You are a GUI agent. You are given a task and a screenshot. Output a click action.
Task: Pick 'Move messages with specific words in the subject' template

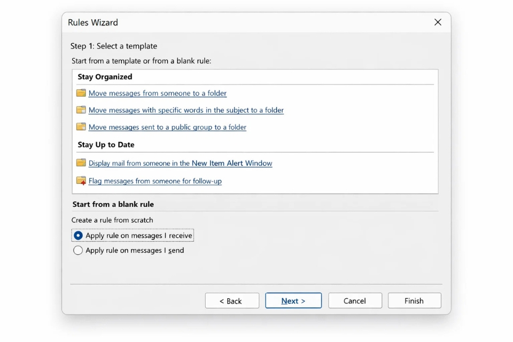[x=185, y=110]
